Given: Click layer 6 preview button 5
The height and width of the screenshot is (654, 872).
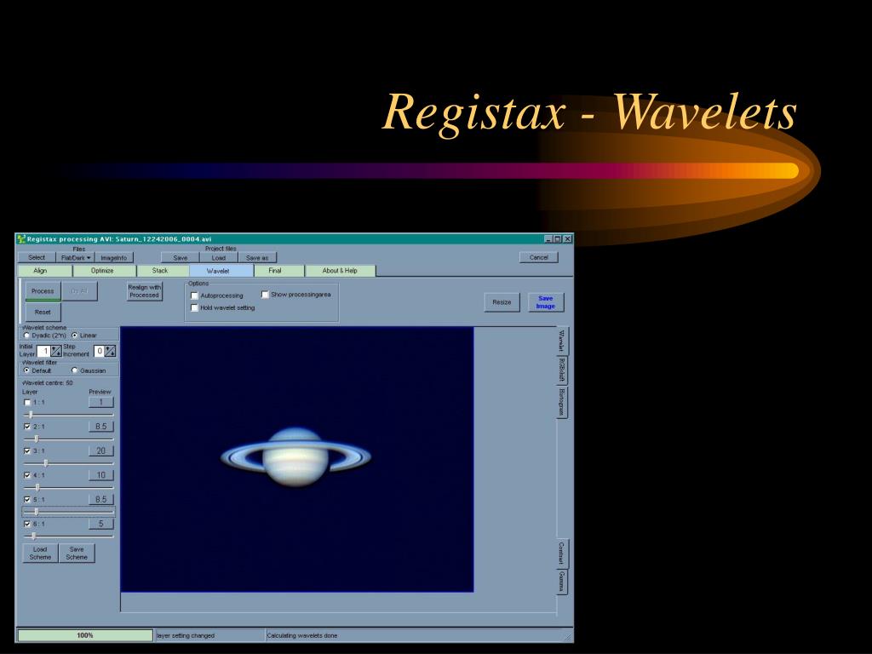Looking at the screenshot, I should (x=100, y=524).
